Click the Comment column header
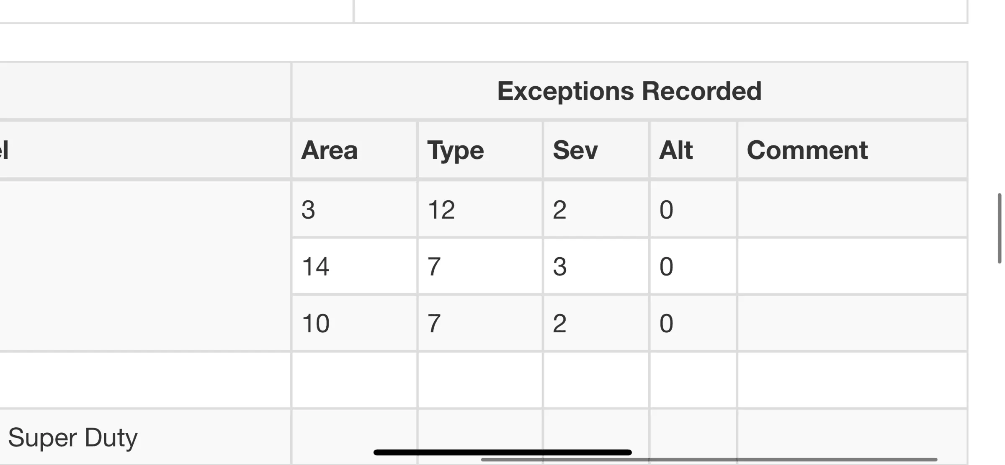The image size is (1005, 465). (807, 150)
